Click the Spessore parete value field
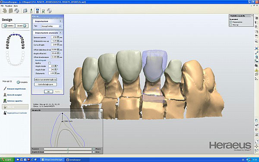This screenshot has height=162, width=259. 54,37
